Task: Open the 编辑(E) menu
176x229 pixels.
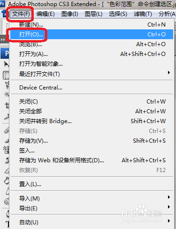Action: (45, 14)
